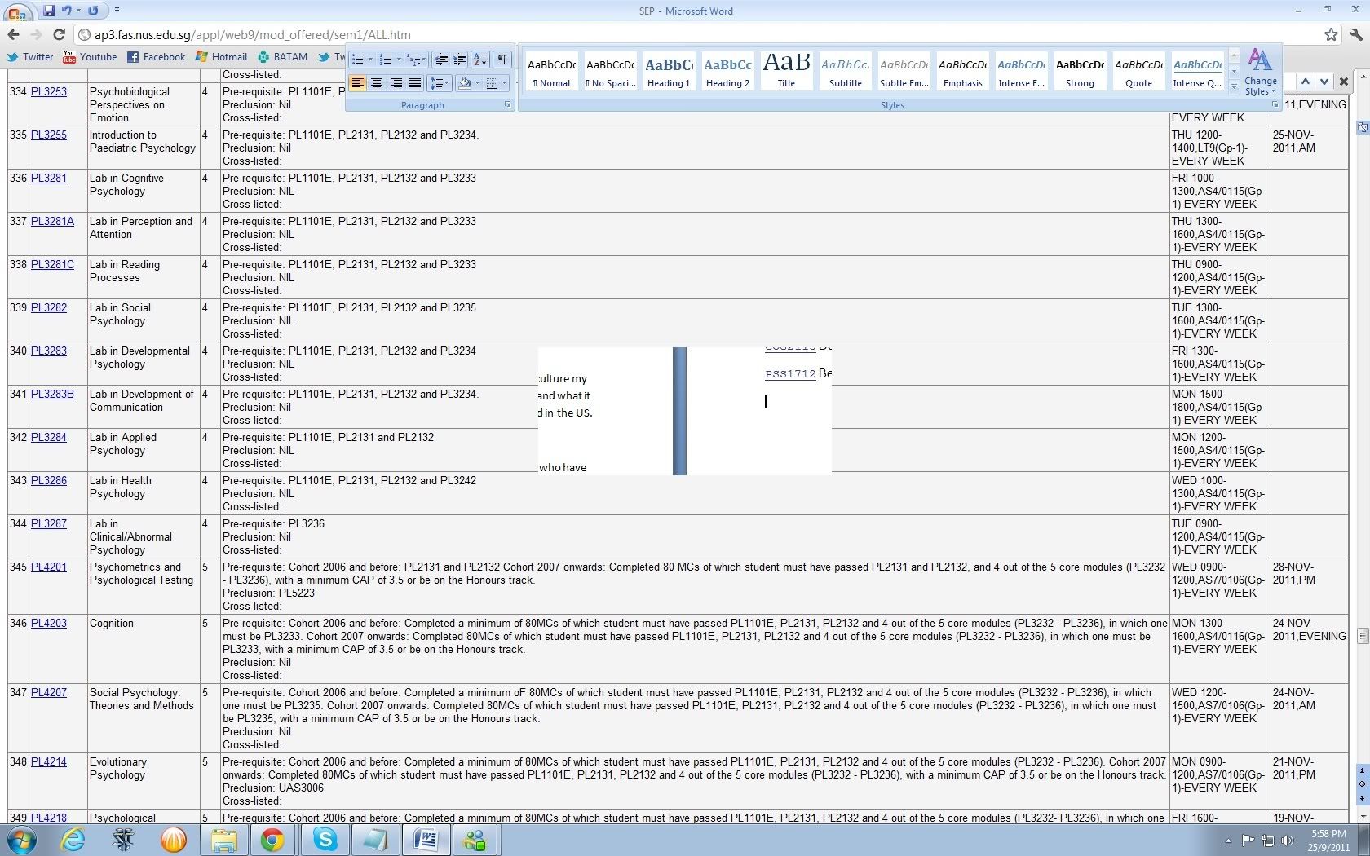Toggle justify text alignment
1370x856 pixels.
415,82
